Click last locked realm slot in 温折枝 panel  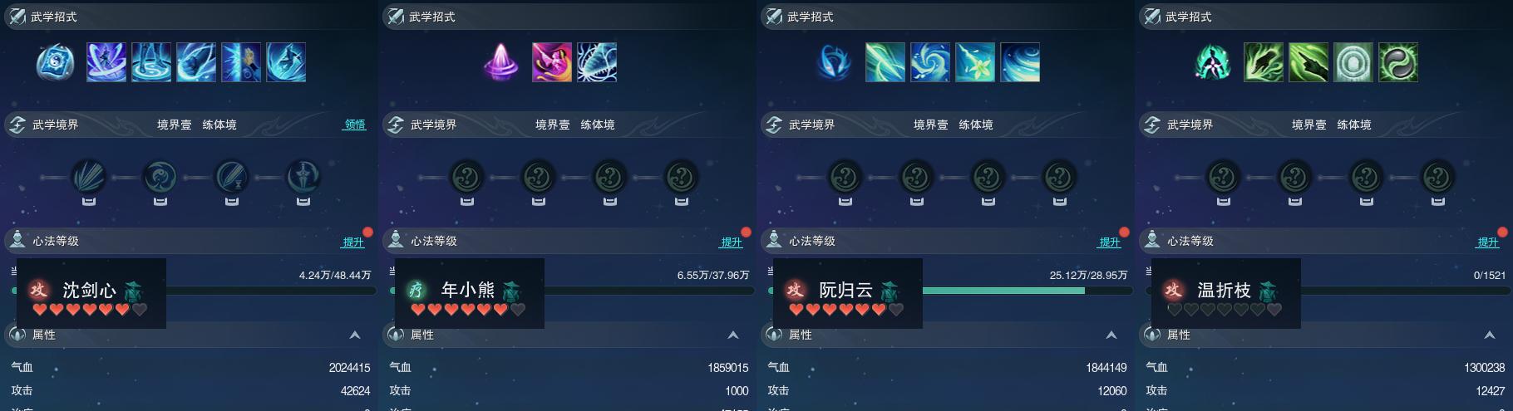[x=1438, y=177]
